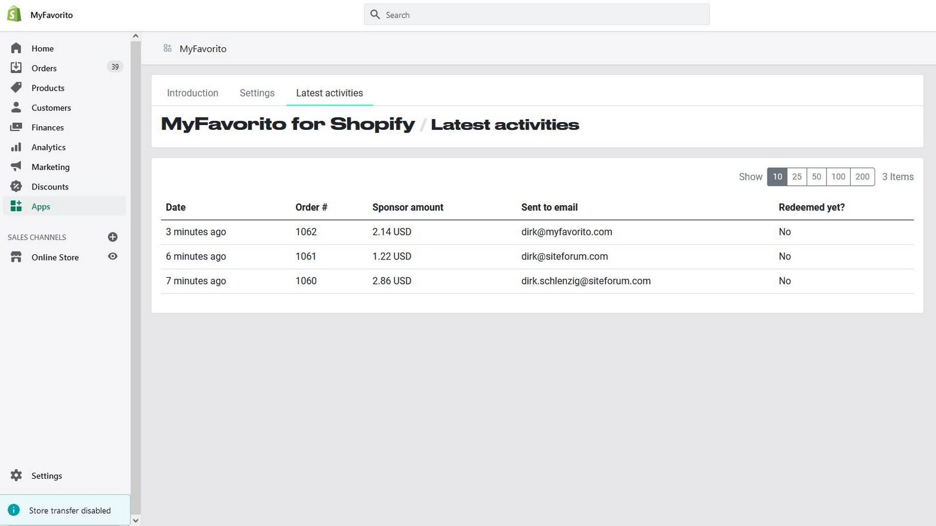Click the 6 minutes ago date cell
The width and height of the screenshot is (936, 526).
[196, 257]
